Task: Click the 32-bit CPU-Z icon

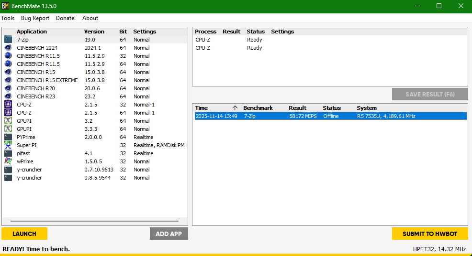Action: (8, 105)
